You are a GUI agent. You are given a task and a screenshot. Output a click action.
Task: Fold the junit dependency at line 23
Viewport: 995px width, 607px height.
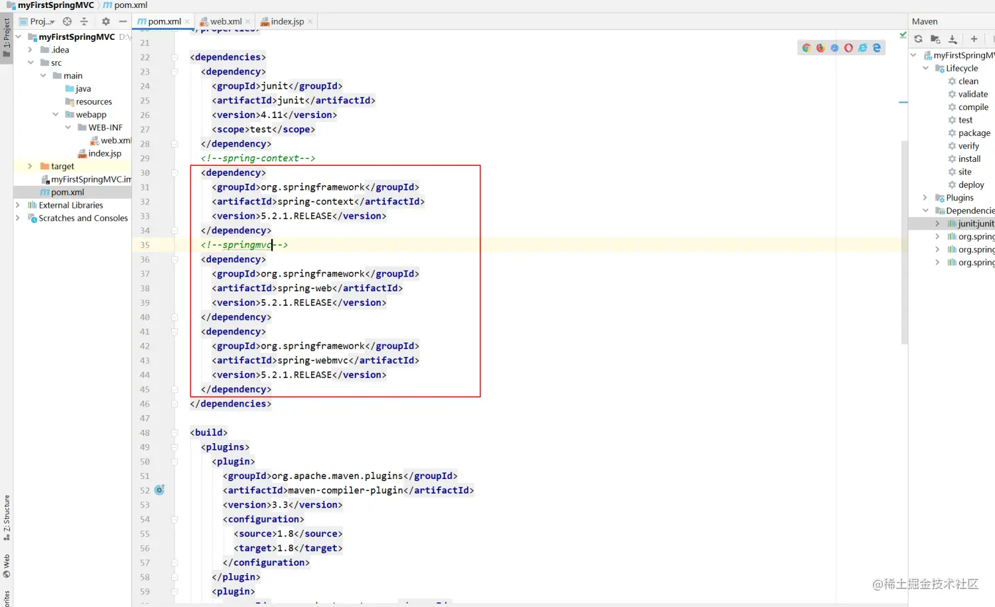pyautogui.click(x=174, y=72)
